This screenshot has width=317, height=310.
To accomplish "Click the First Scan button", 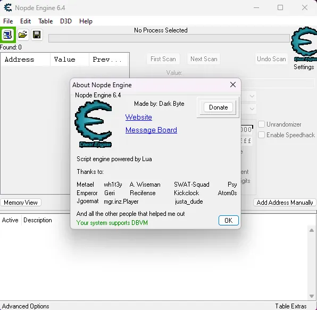I will click(163, 59).
